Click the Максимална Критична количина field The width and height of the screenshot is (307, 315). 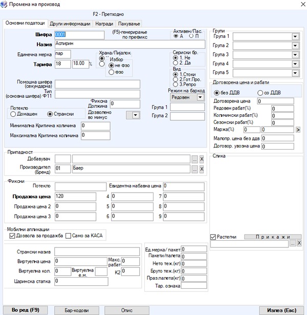pyautogui.click(x=96, y=136)
